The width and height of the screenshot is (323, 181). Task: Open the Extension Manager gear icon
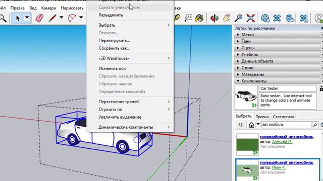(x=304, y=18)
